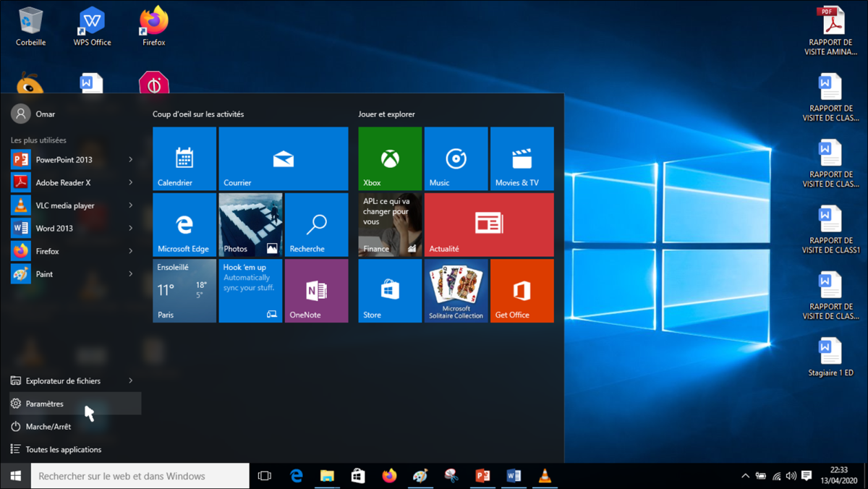Launch Microsoft Solitaire Collection tile
The image size is (868, 489).
point(456,291)
